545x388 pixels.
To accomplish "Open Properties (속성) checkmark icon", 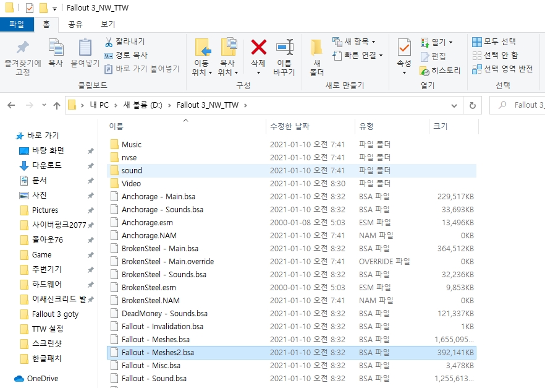I will pyautogui.click(x=404, y=48).
